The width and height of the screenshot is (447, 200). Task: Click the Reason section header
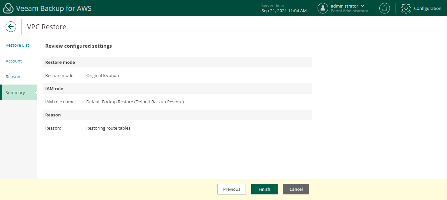pos(177,115)
